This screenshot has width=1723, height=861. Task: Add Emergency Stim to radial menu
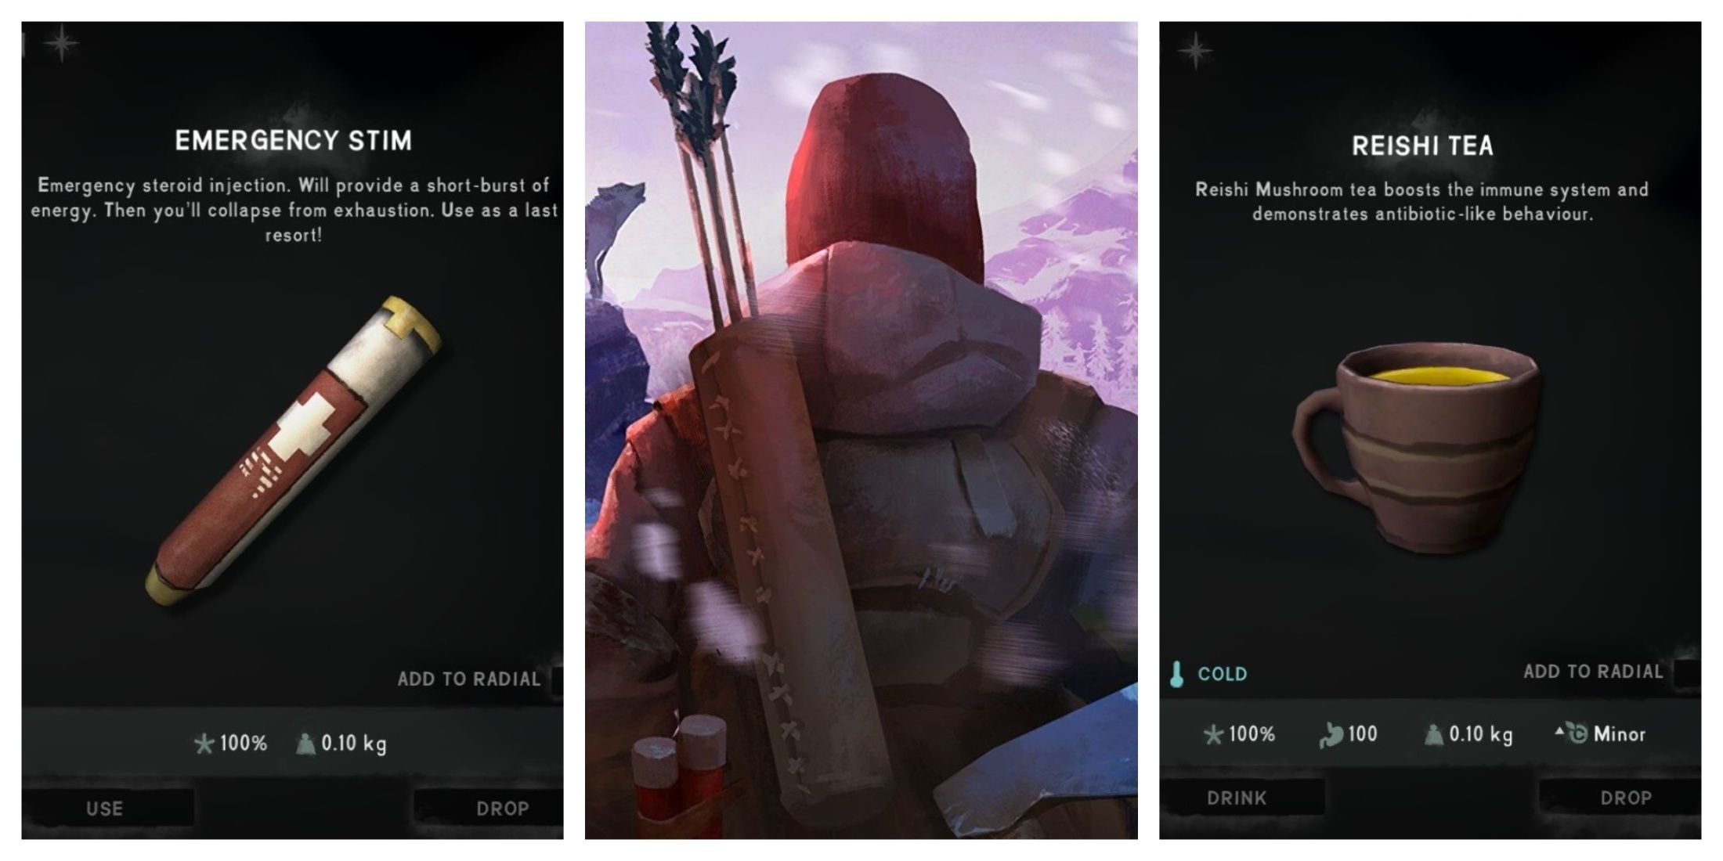tap(468, 679)
